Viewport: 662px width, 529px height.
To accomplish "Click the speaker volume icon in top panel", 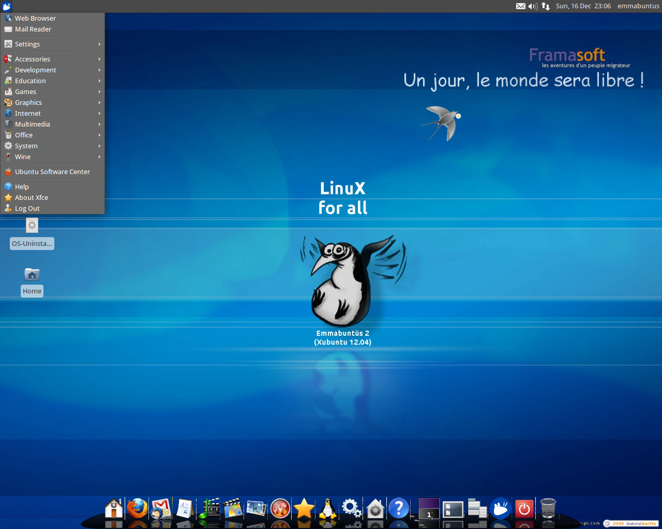I will point(533,6).
